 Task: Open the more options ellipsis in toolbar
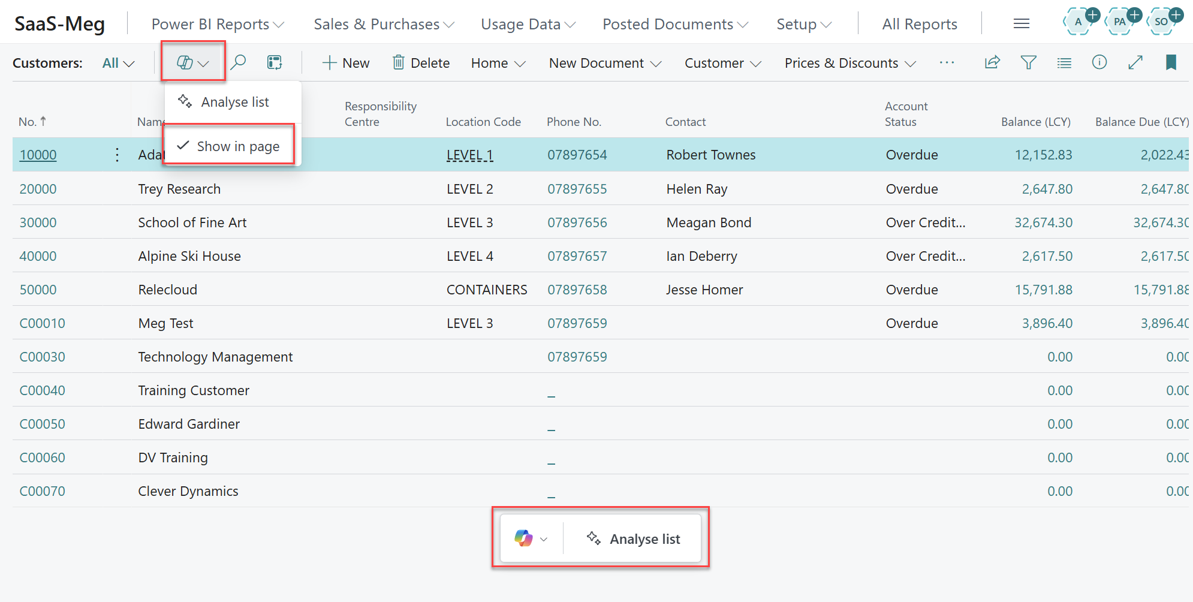[x=947, y=62]
